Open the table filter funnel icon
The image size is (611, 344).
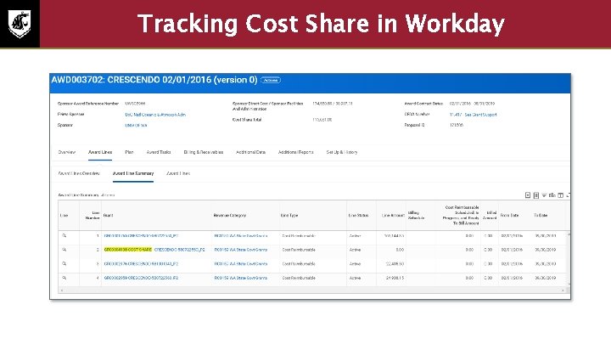click(544, 195)
